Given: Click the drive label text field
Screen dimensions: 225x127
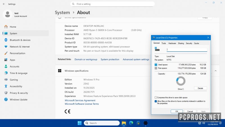Looking at the screenshot, I should (x=187, y=50).
